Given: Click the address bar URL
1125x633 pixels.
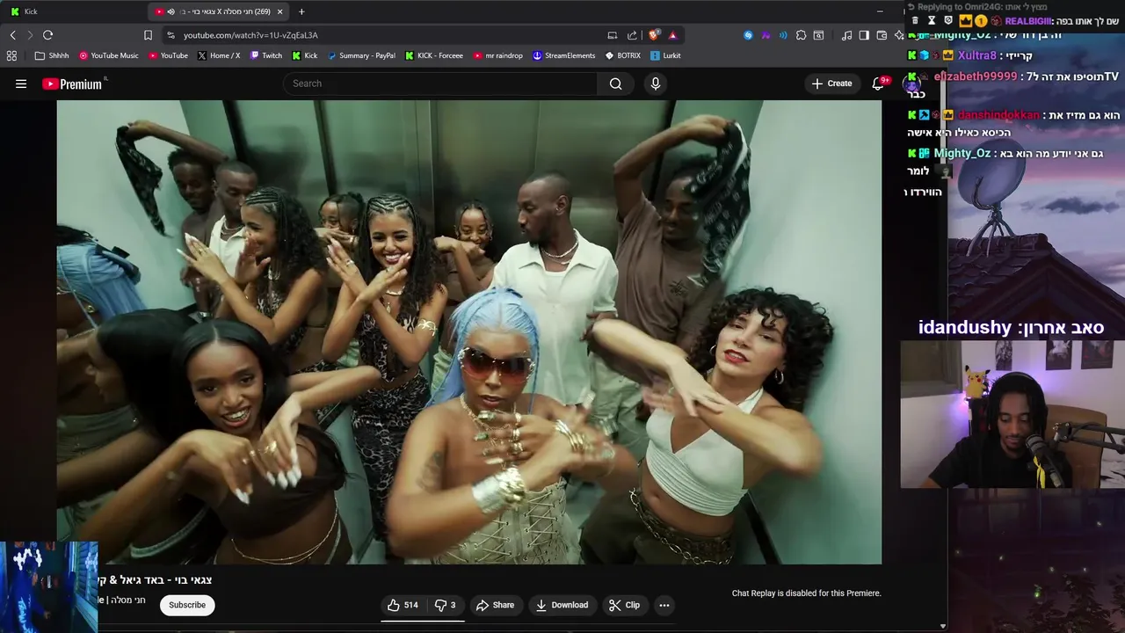Looking at the screenshot, I should pos(250,35).
